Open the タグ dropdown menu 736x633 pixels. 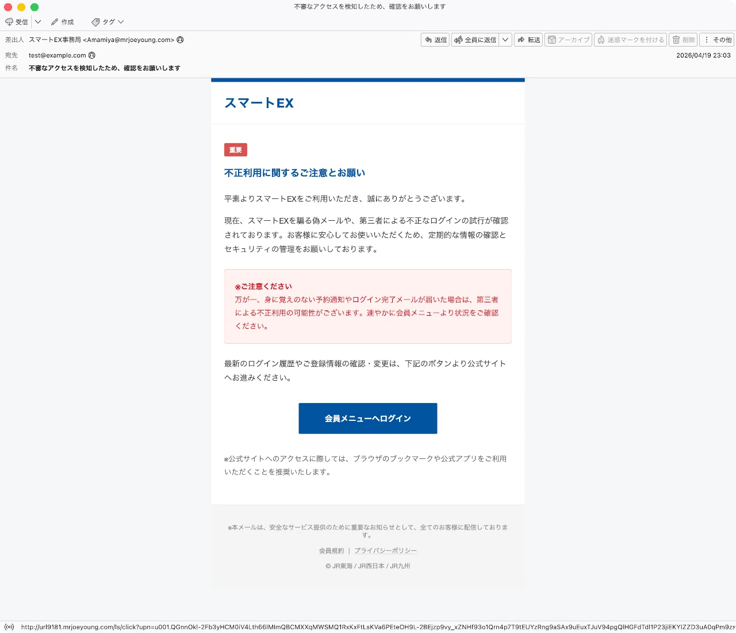pos(108,22)
